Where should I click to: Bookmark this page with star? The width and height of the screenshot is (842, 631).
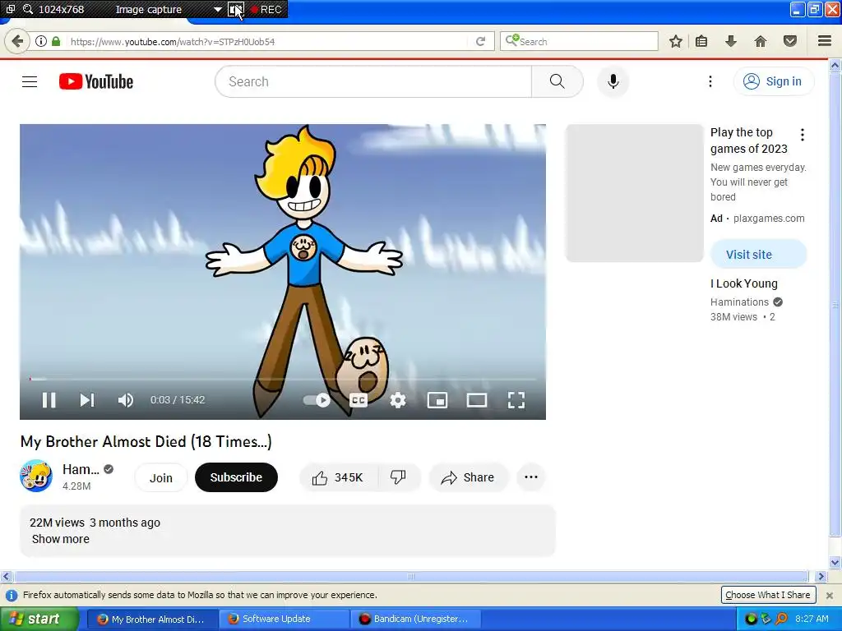(676, 41)
